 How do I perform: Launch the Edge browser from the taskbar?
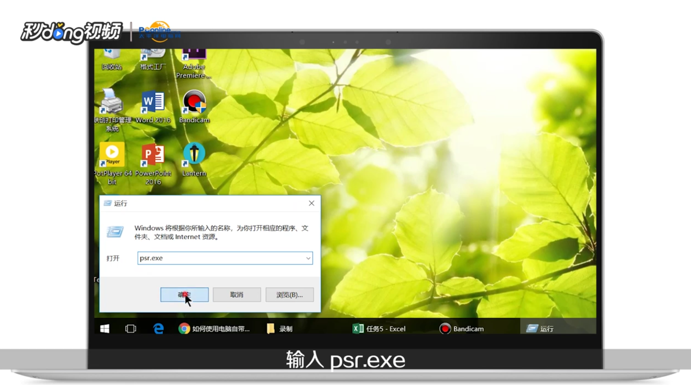coord(158,329)
